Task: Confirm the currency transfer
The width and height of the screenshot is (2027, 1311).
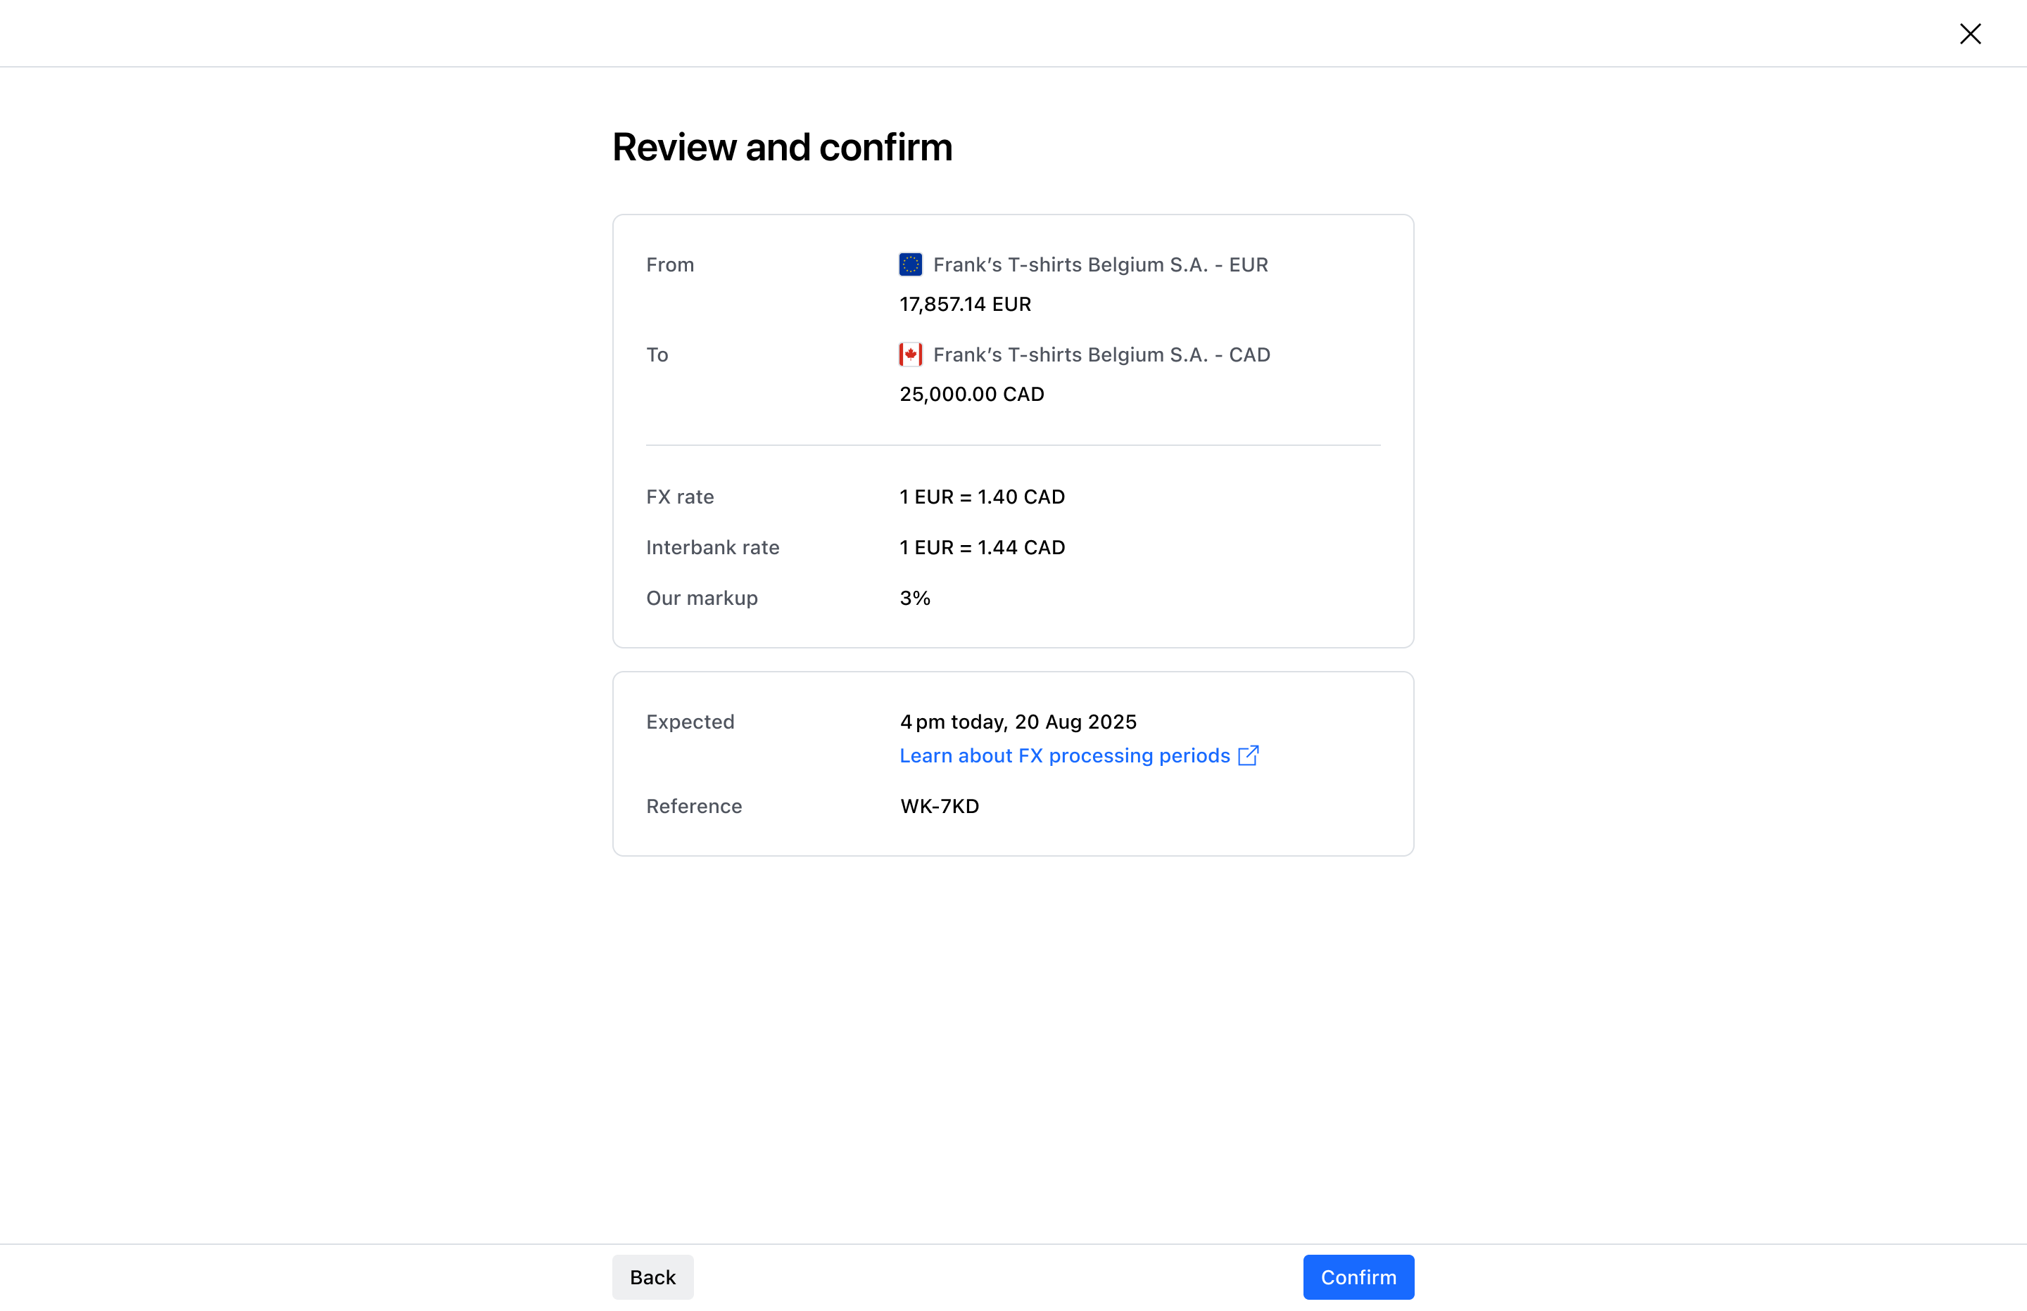Action: pyautogui.click(x=1358, y=1277)
